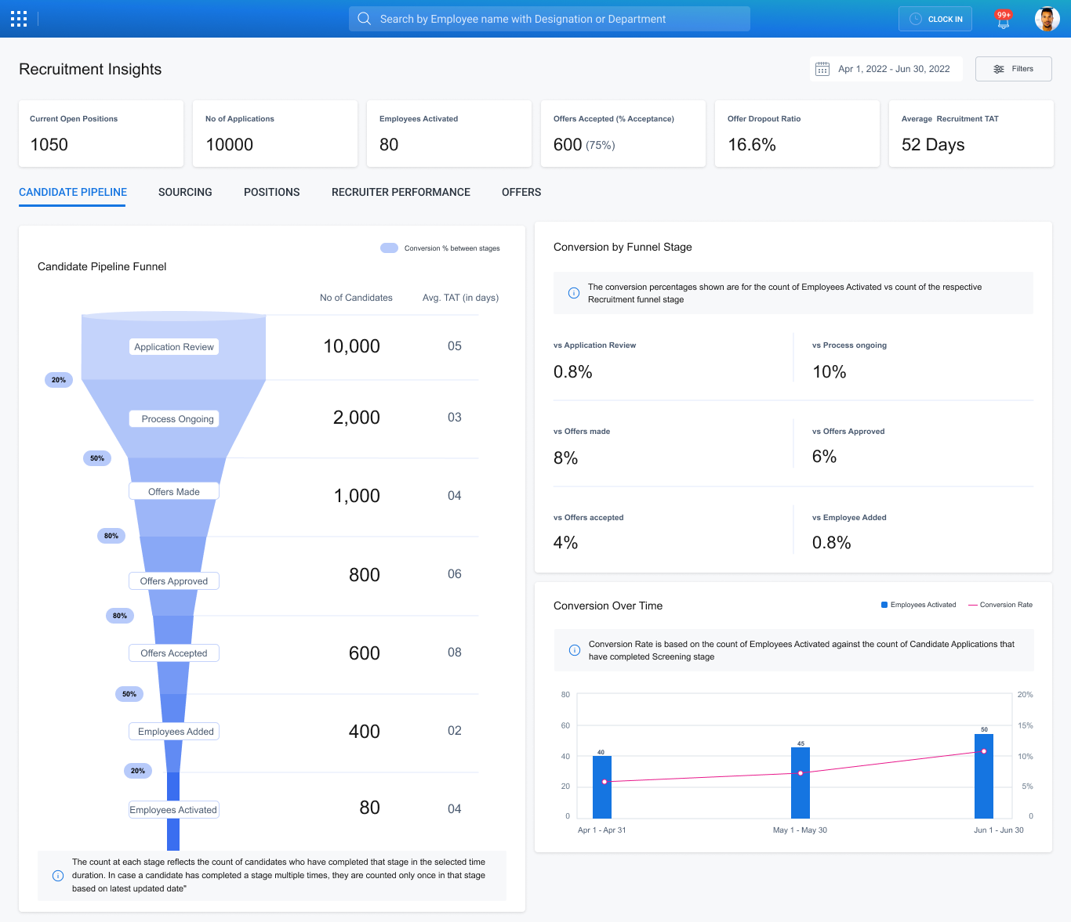Click the Average Recruitment TAT card
This screenshot has height=922, width=1071.
click(971, 133)
